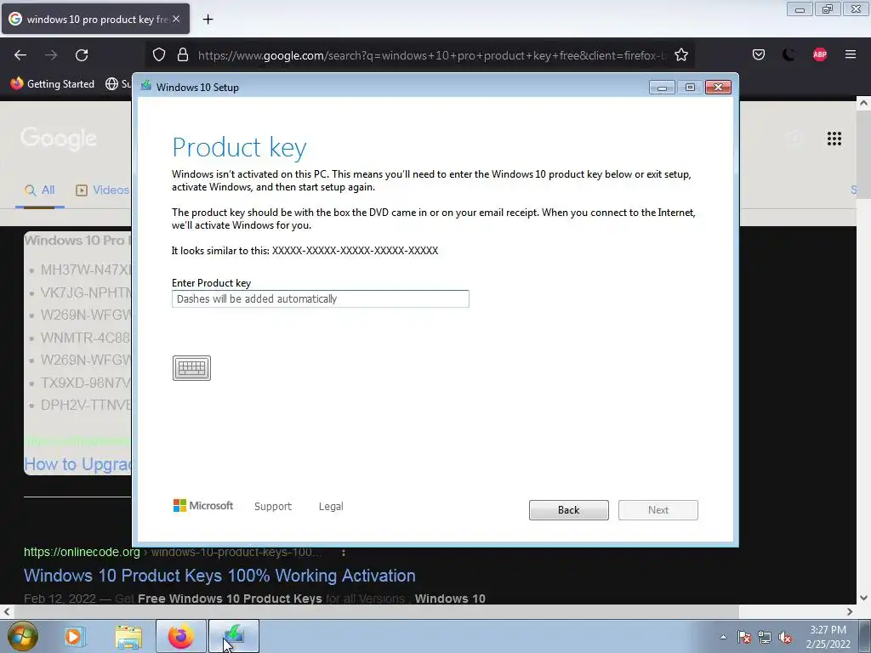The width and height of the screenshot is (871, 653).
Task: Open the onlinecode.org result options menu
Action: 344,553
